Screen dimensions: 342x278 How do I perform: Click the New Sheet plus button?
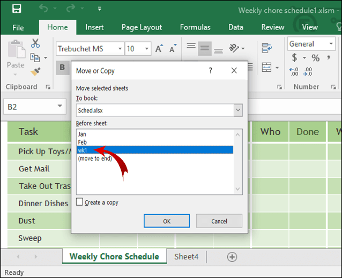[232, 257]
